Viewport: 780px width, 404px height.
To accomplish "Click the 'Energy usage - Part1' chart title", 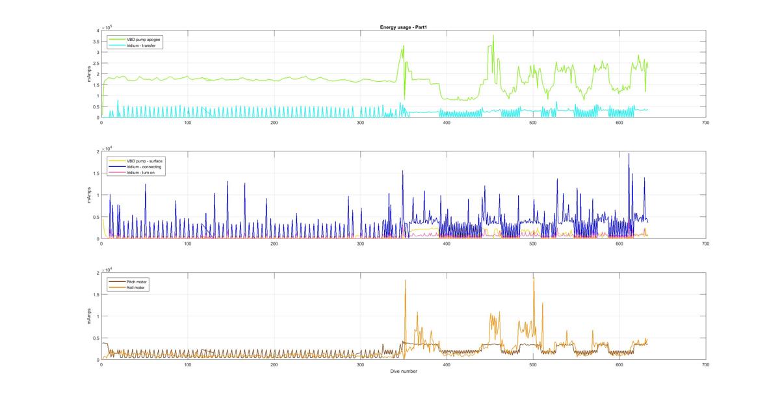I will (x=404, y=27).
